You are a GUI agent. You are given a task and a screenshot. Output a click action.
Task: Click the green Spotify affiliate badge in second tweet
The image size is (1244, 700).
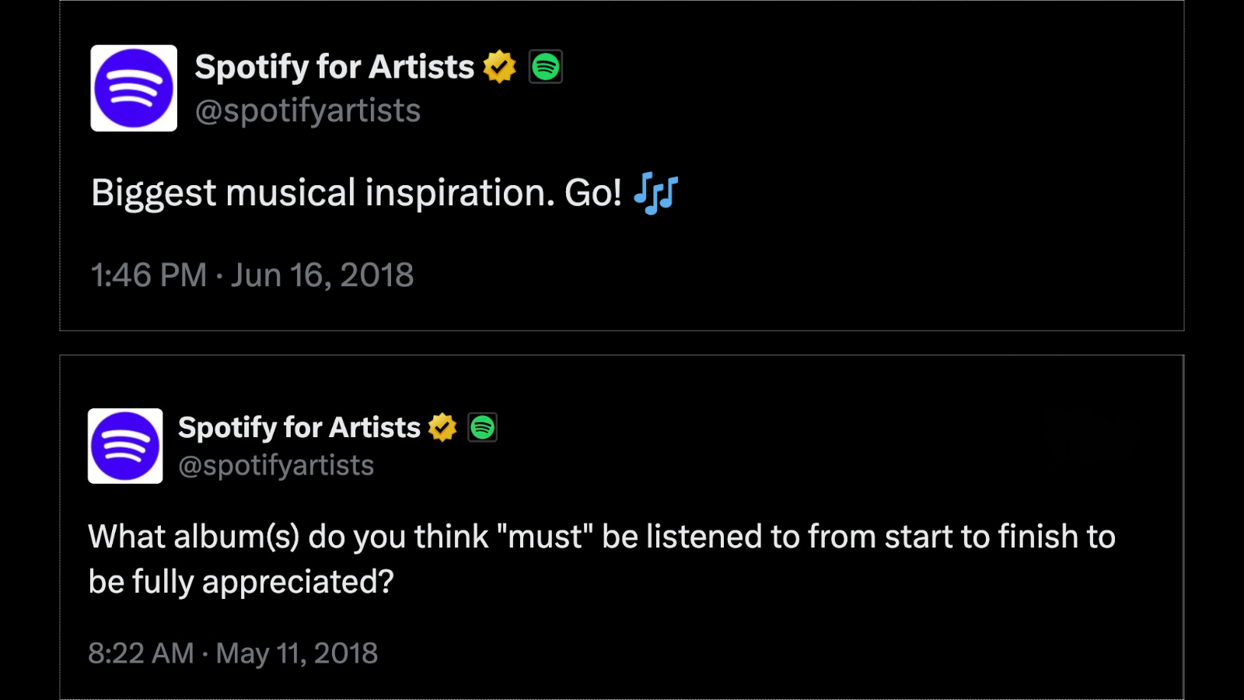[482, 427]
